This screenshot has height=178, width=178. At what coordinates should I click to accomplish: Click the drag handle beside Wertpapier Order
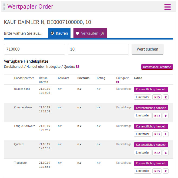point(4,6)
